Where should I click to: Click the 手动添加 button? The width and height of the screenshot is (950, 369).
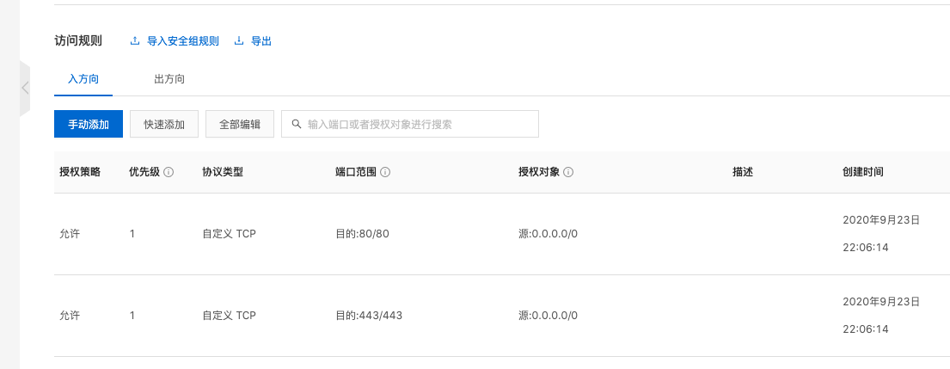tap(89, 124)
